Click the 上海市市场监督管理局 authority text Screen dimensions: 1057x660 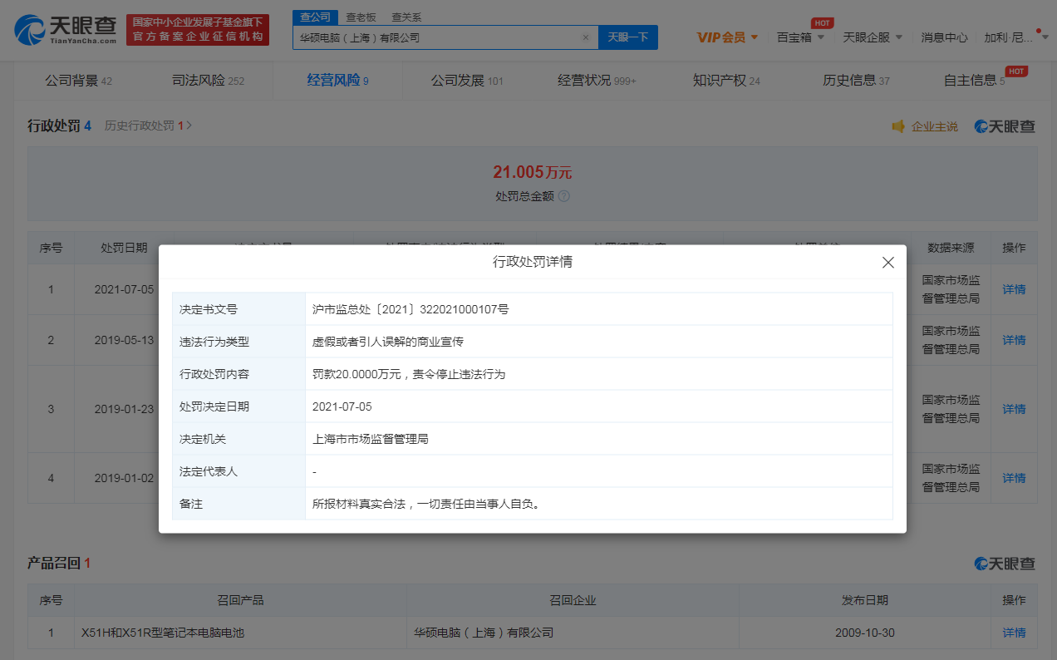(371, 439)
